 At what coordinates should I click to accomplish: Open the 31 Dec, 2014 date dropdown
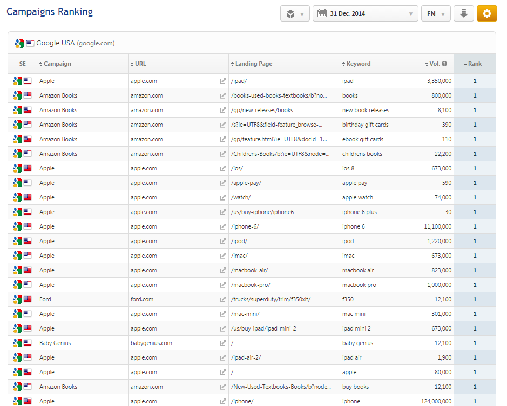pos(365,14)
